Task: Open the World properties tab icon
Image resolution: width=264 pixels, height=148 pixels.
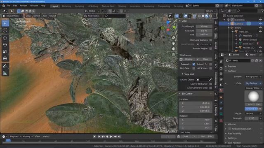Action: tap(221, 90)
